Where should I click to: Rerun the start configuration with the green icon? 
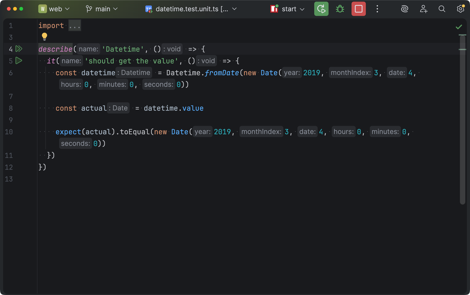321,9
